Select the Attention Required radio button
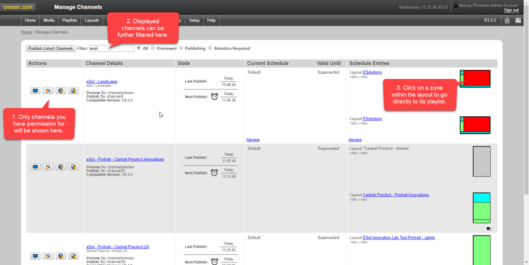Image resolution: width=529 pixels, height=265 pixels. [x=210, y=48]
